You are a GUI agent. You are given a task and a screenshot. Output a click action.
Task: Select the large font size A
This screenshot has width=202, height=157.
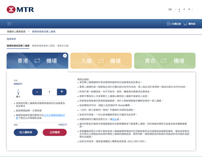click(x=189, y=9)
